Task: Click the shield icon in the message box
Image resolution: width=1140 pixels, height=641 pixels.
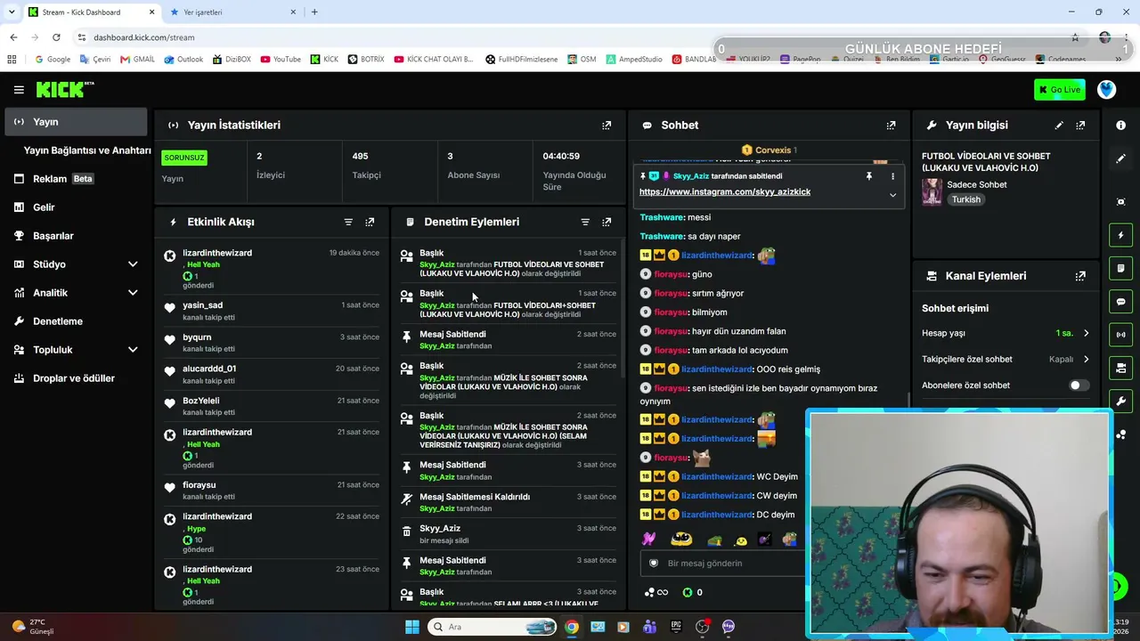Action: pyautogui.click(x=653, y=564)
